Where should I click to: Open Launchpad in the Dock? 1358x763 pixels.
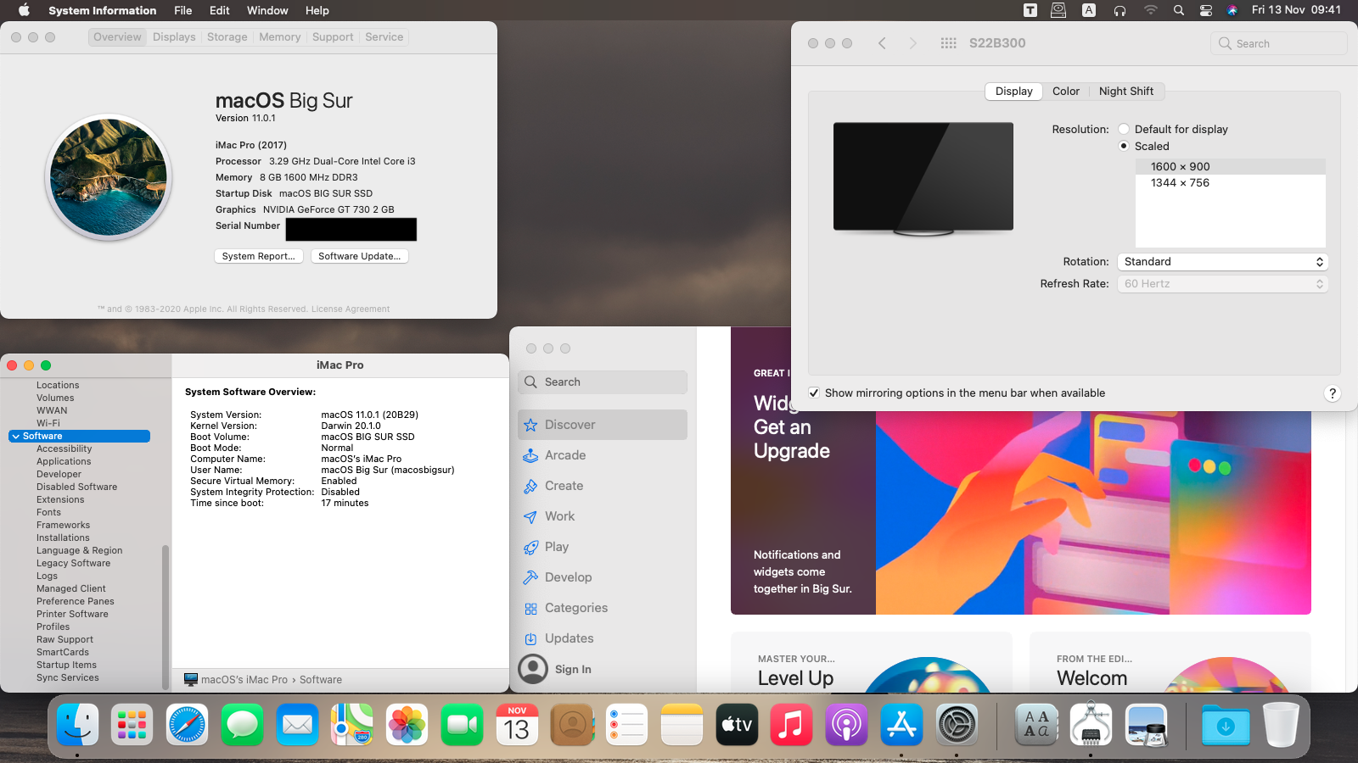[x=132, y=725]
